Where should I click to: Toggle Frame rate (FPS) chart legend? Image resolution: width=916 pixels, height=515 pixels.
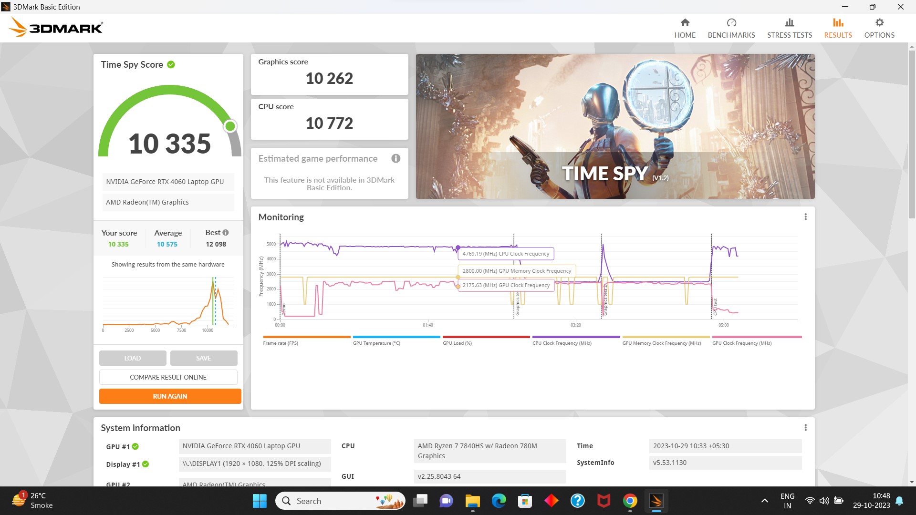[281, 343]
